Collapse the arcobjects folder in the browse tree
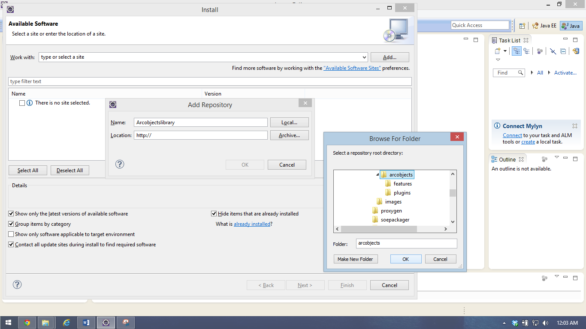586x329 pixels. 377,174
